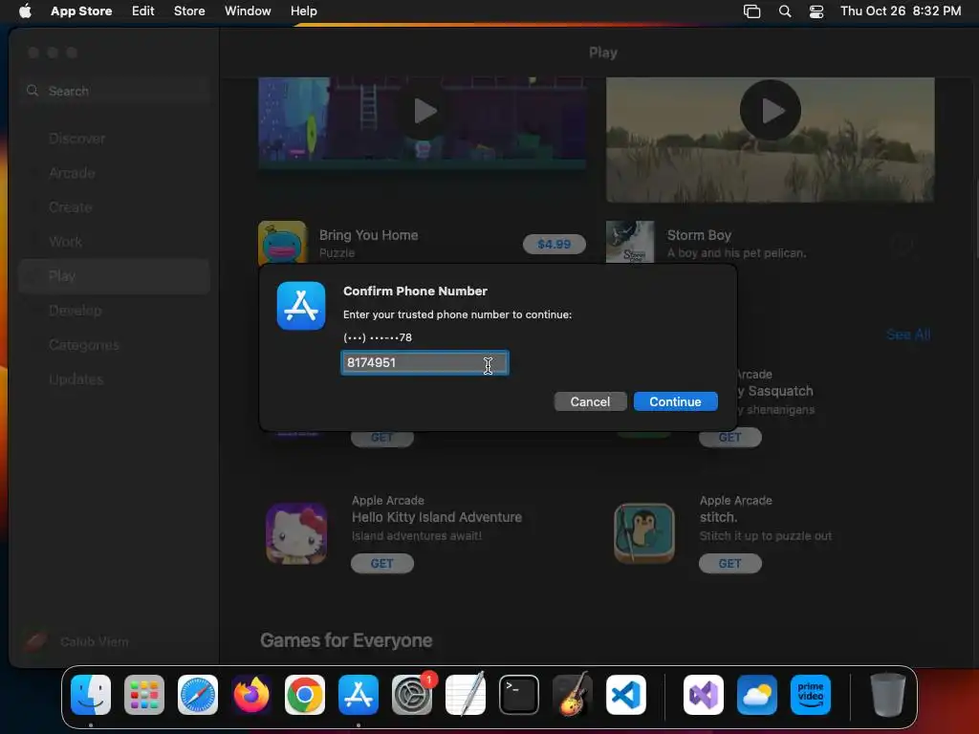
Task: Click the See All link
Action: coord(908,335)
